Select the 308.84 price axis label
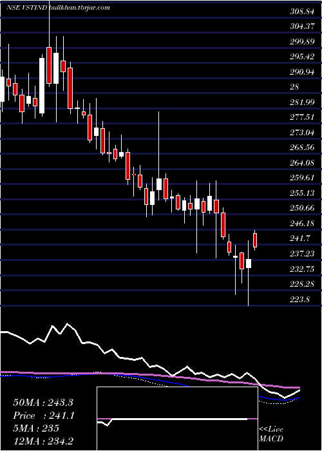Screen dimensions: 322x451 pyautogui.click(x=302, y=12)
